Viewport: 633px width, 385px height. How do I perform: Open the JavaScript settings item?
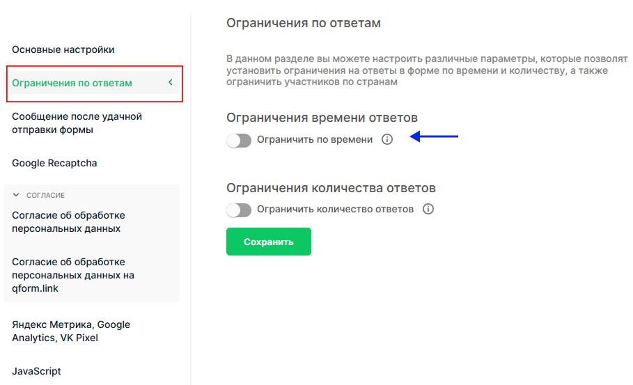pos(36,371)
